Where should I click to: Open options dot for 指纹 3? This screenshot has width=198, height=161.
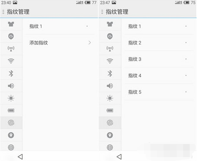pyautogui.click(x=186, y=59)
